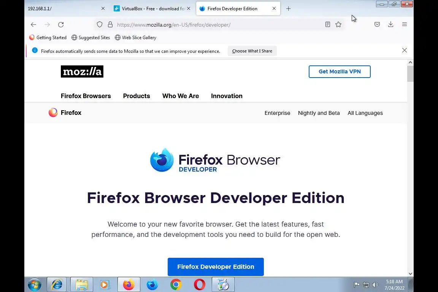Click the info icon in notification bar
Viewport: 438px width, 292px height.
35,51
